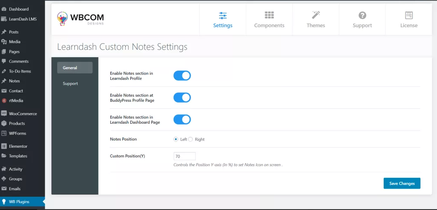Screen dimensions: 437x210
Task: Switch to the Components tab label
Action: click(x=269, y=25)
